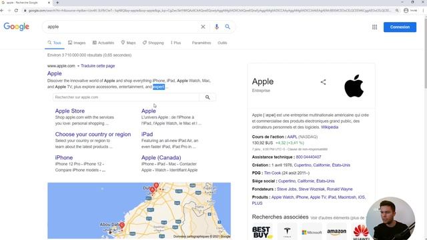Open the Apple Watch product link
Image resolution: width=427 pixels, height=240 pixels.
coord(282,197)
